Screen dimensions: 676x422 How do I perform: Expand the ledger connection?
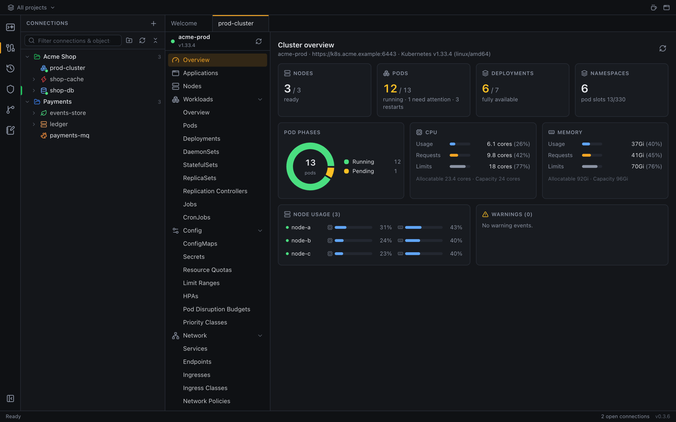[34, 124]
